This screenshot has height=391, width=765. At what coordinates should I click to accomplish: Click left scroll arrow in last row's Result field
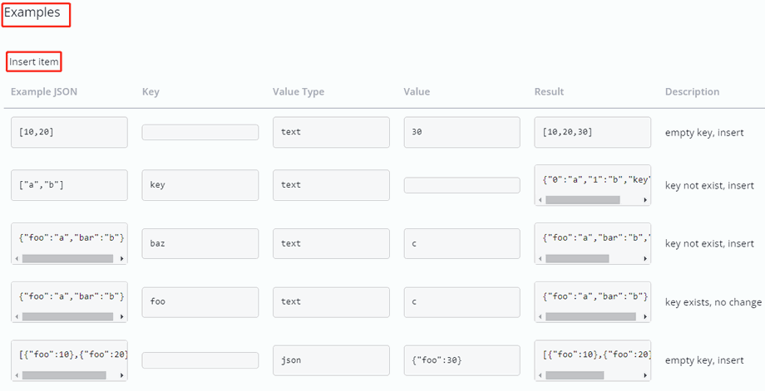[x=540, y=375]
